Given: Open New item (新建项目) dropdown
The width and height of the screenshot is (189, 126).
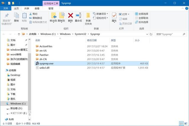Looking at the screenshot, I should 100,14.
